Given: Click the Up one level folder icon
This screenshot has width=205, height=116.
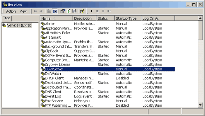Looking at the screenshot, I should click(x=49, y=11).
